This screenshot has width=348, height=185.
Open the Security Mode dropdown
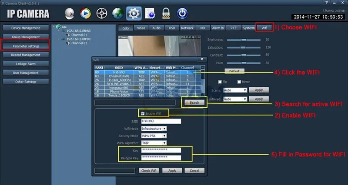pos(154,136)
